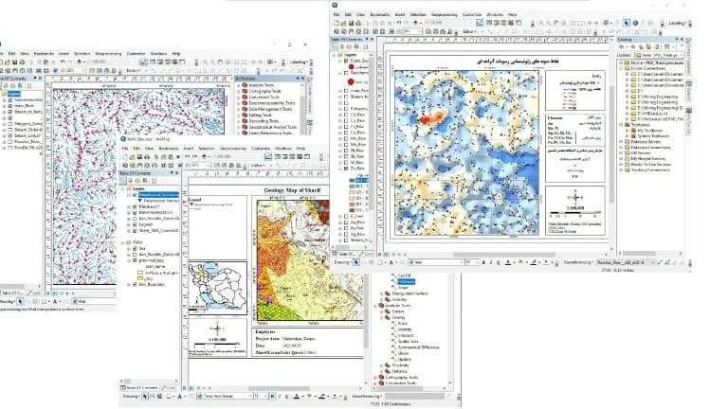The image size is (728, 409).
Task: Toggle Cd_Raw layer checkbox in right window
Action: pos(346,114)
